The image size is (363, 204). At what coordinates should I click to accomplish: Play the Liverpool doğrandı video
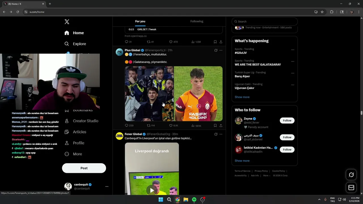152,190
